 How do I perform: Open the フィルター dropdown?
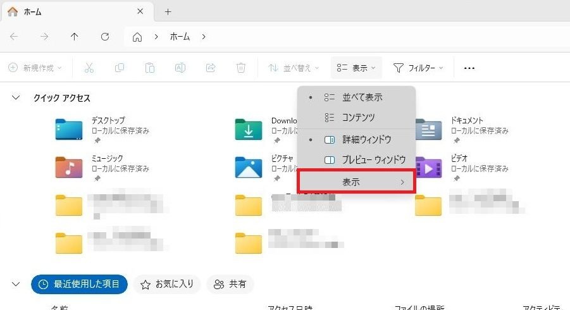pos(418,68)
